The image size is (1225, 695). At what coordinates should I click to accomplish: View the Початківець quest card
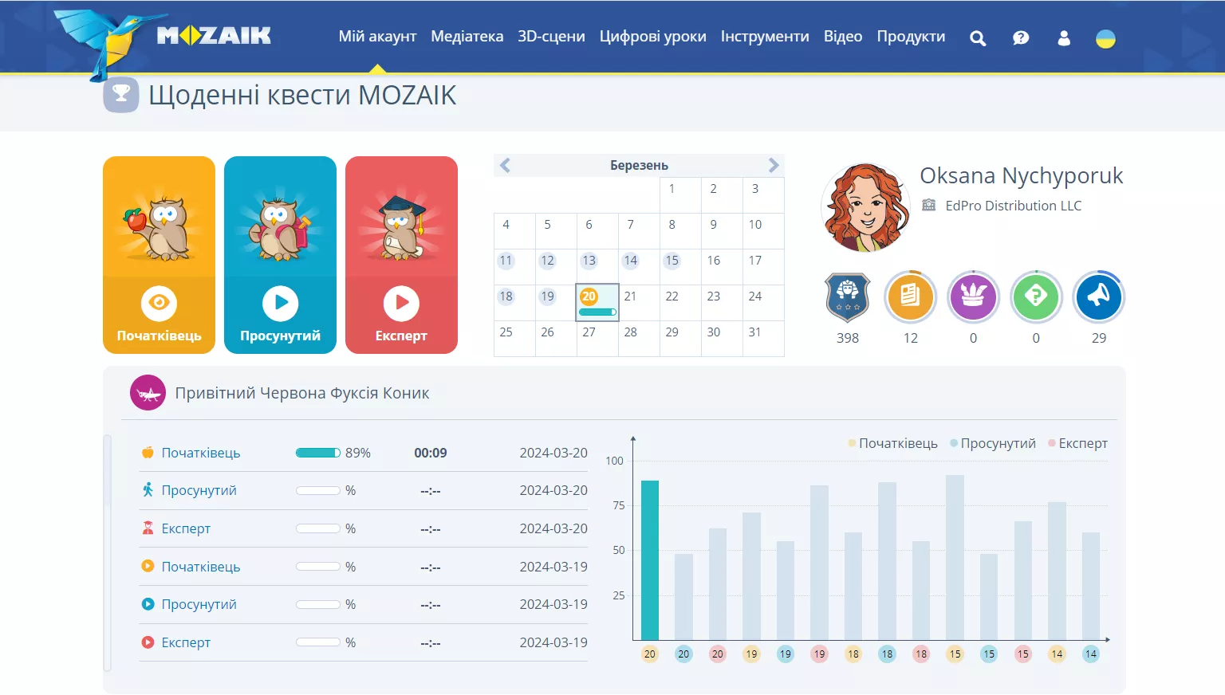(x=160, y=303)
